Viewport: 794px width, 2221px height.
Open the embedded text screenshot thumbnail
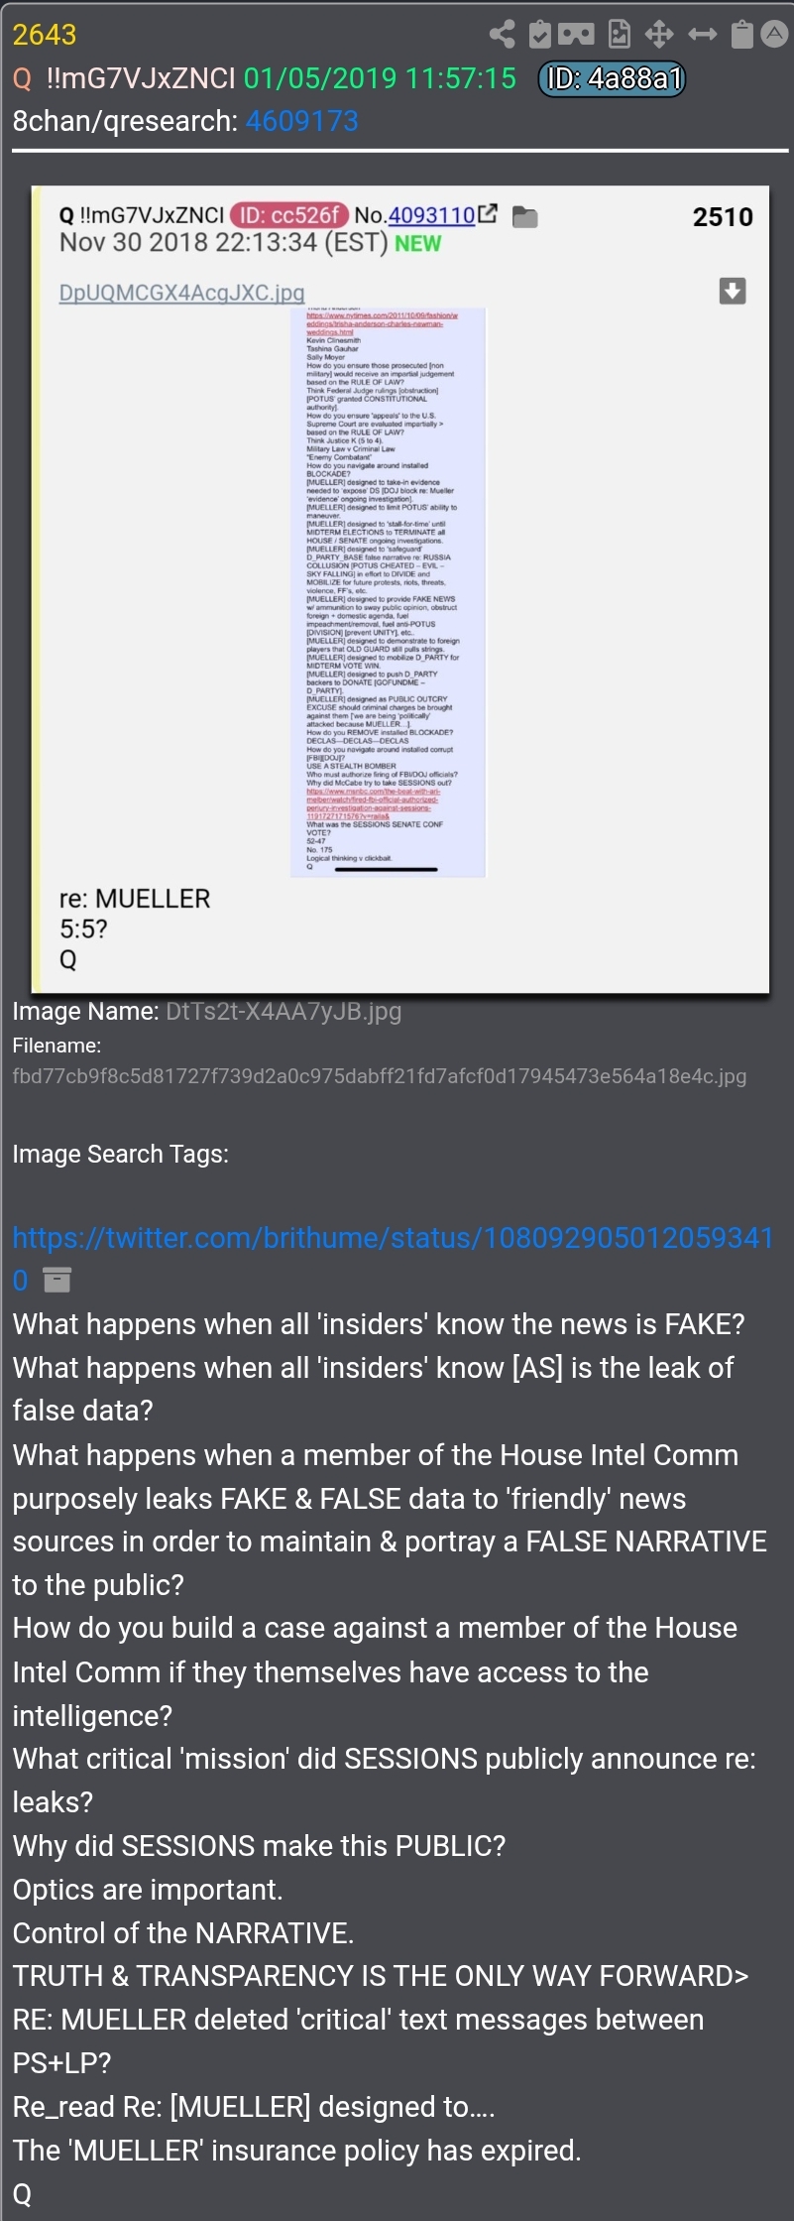pos(388,592)
